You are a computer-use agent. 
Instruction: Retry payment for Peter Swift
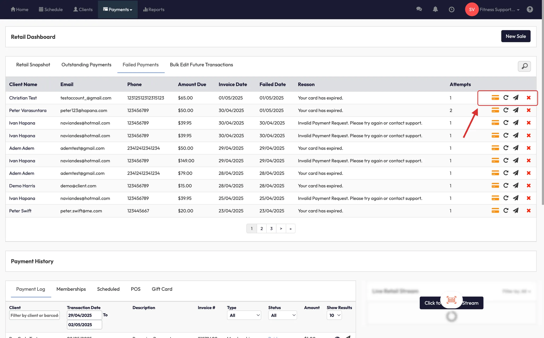(x=506, y=211)
